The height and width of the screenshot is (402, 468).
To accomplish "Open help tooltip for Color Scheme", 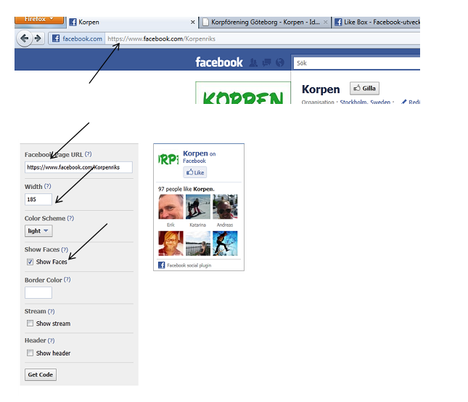I will coord(70,218).
